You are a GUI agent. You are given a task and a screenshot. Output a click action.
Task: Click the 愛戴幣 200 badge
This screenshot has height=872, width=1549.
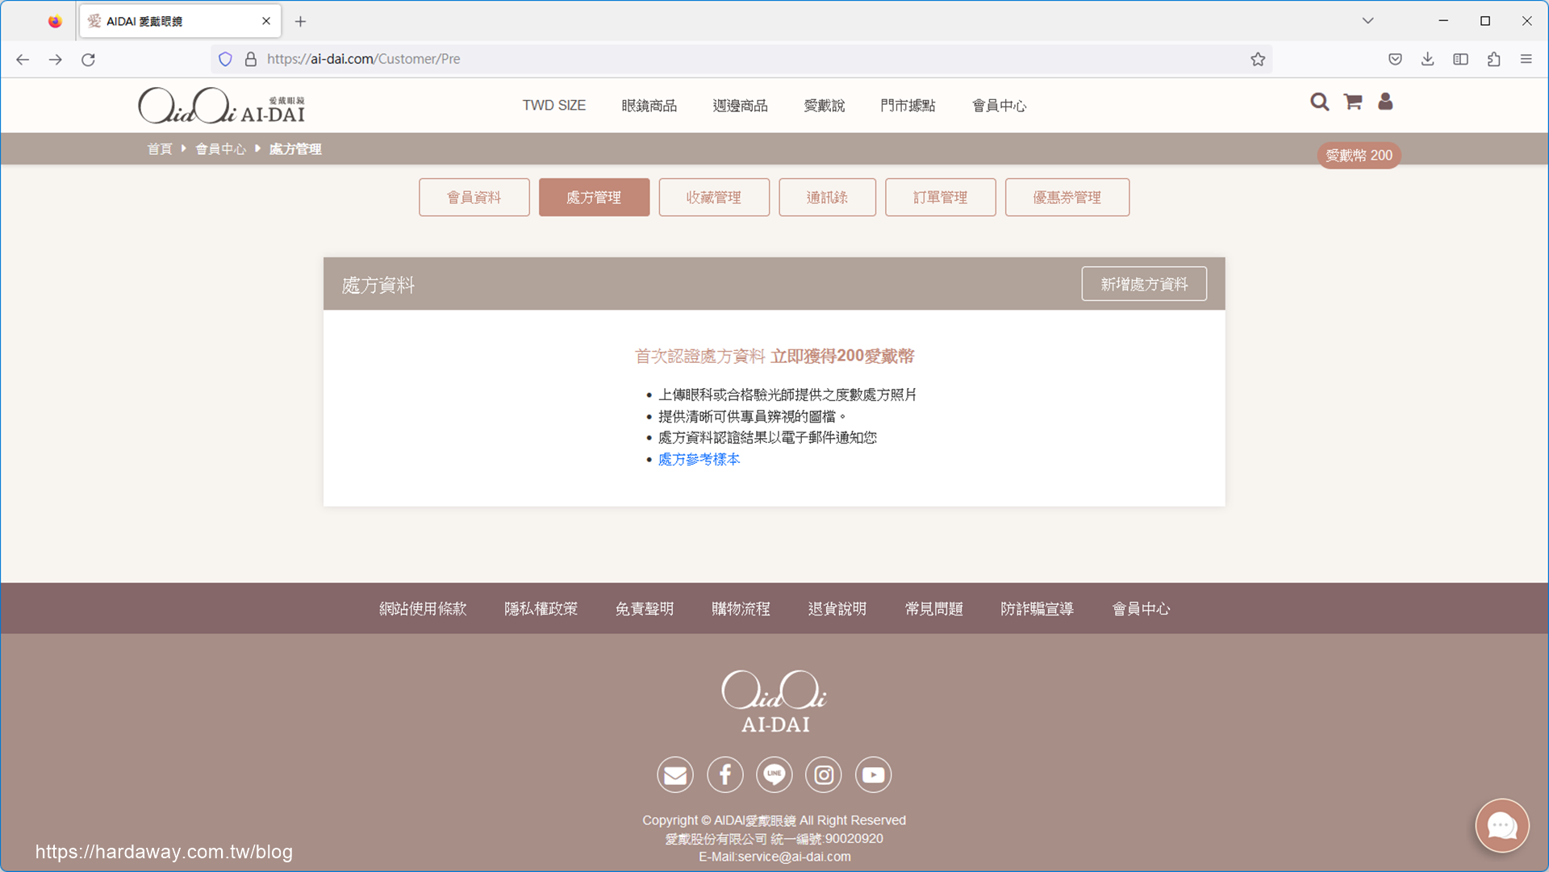(x=1359, y=156)
